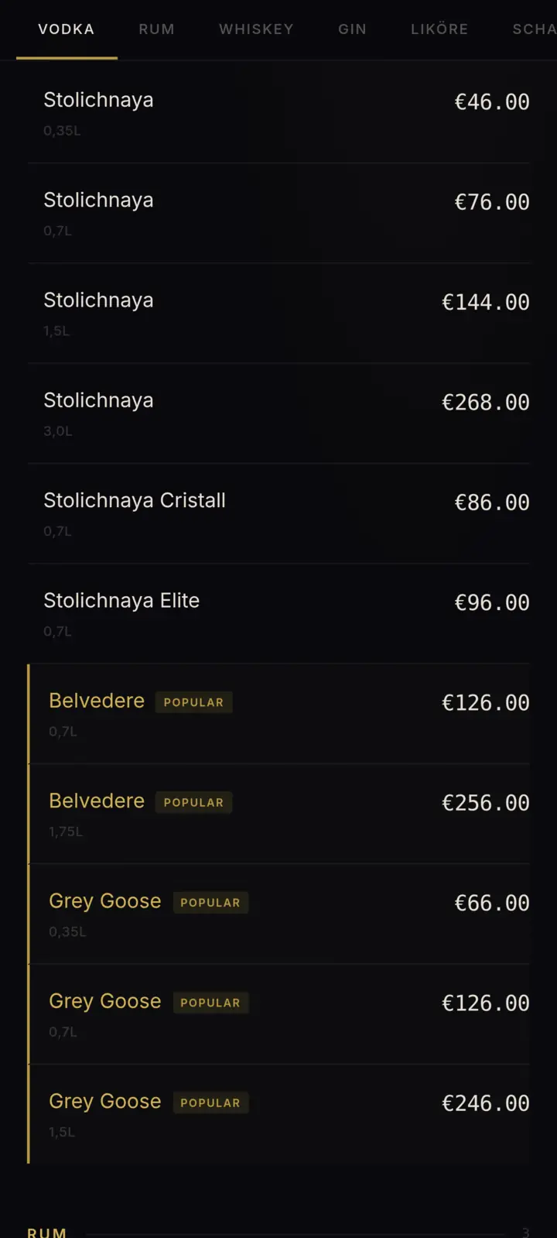The width and height of the screenshot is (557, 1238).
Task: Select the Stolichnaya 0,7L menu entry
Action: [278, 211]
